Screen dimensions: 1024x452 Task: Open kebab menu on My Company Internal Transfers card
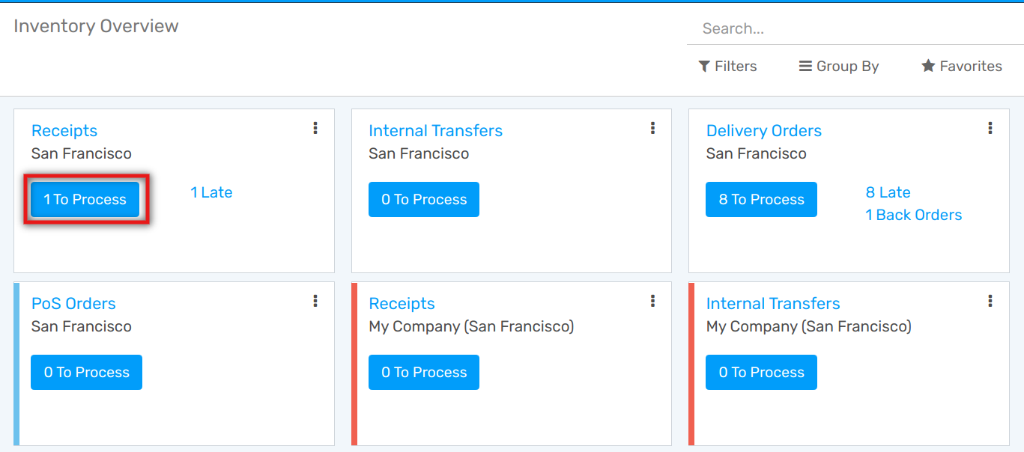(990, 301)
